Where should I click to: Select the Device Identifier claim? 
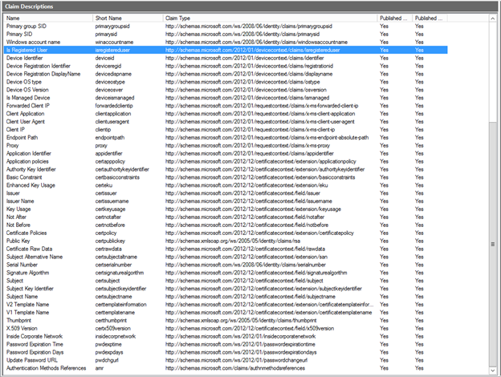(226, 58)
